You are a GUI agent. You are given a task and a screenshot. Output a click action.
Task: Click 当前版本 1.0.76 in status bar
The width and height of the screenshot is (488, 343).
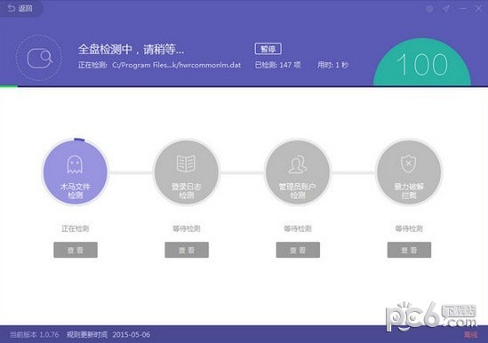pyautogui.click(x=35, y=335)
